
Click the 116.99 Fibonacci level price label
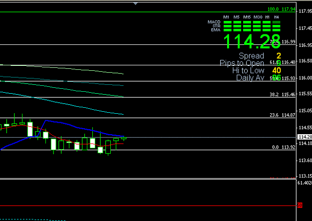point(289,42)
